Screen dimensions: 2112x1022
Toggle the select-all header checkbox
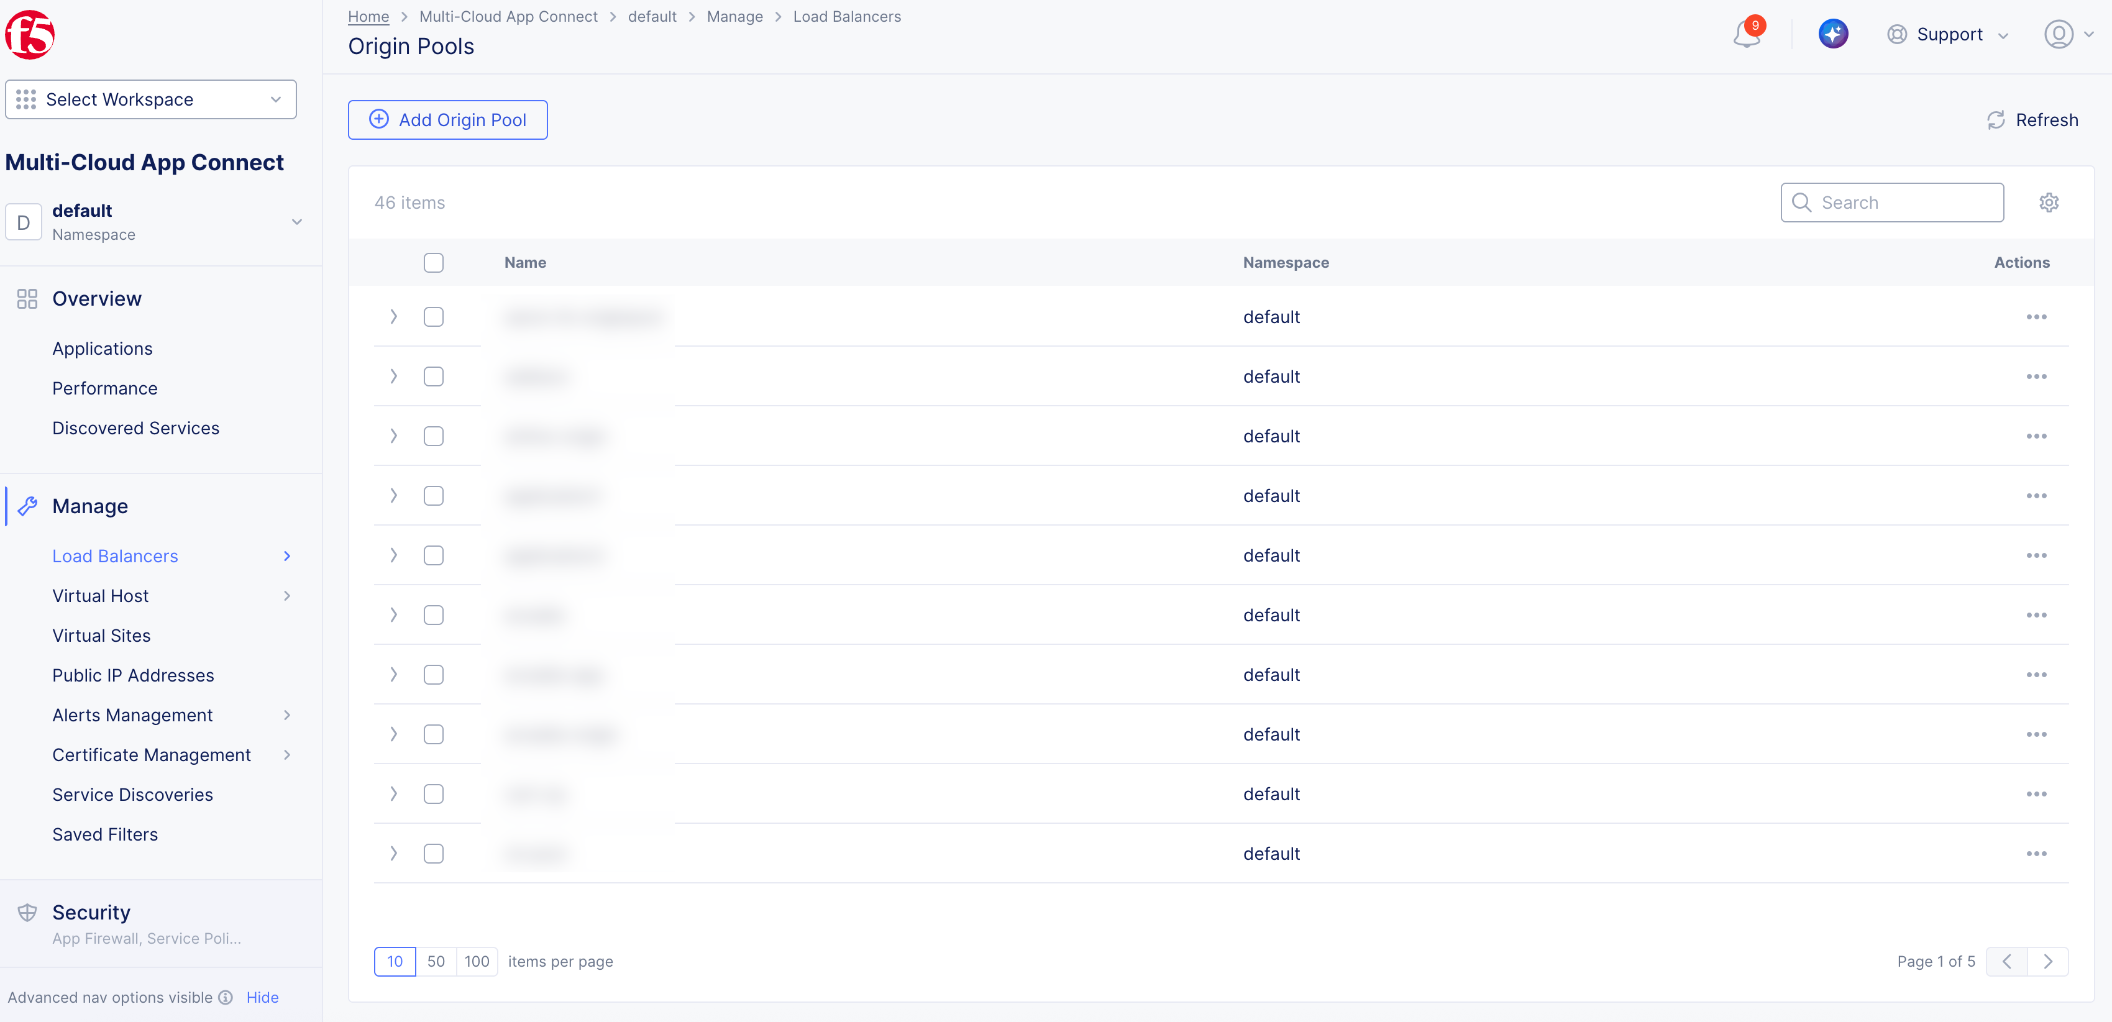click(433, 263)
